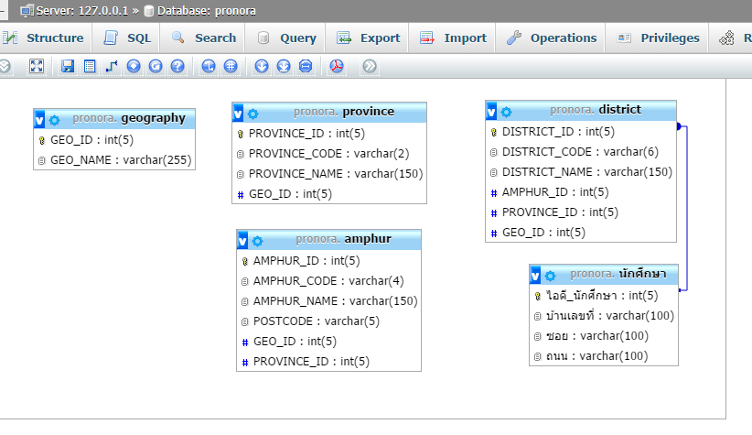Select PROVINCE_CODE : varchar(2) column
The height and width of the screenshot is (435, 752).
click(x=329, y=154)
